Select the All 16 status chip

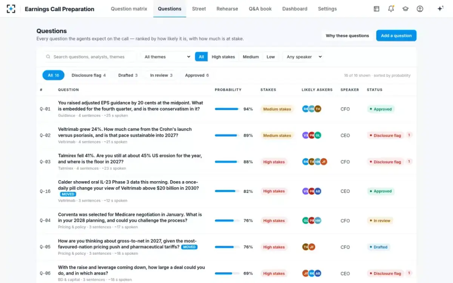point(53,75)
